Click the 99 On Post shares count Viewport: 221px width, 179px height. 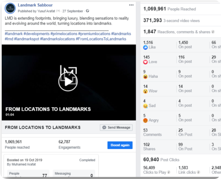click(185, 147)
